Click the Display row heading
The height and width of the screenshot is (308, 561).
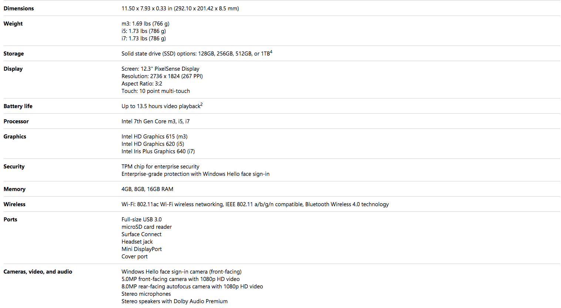13,69
